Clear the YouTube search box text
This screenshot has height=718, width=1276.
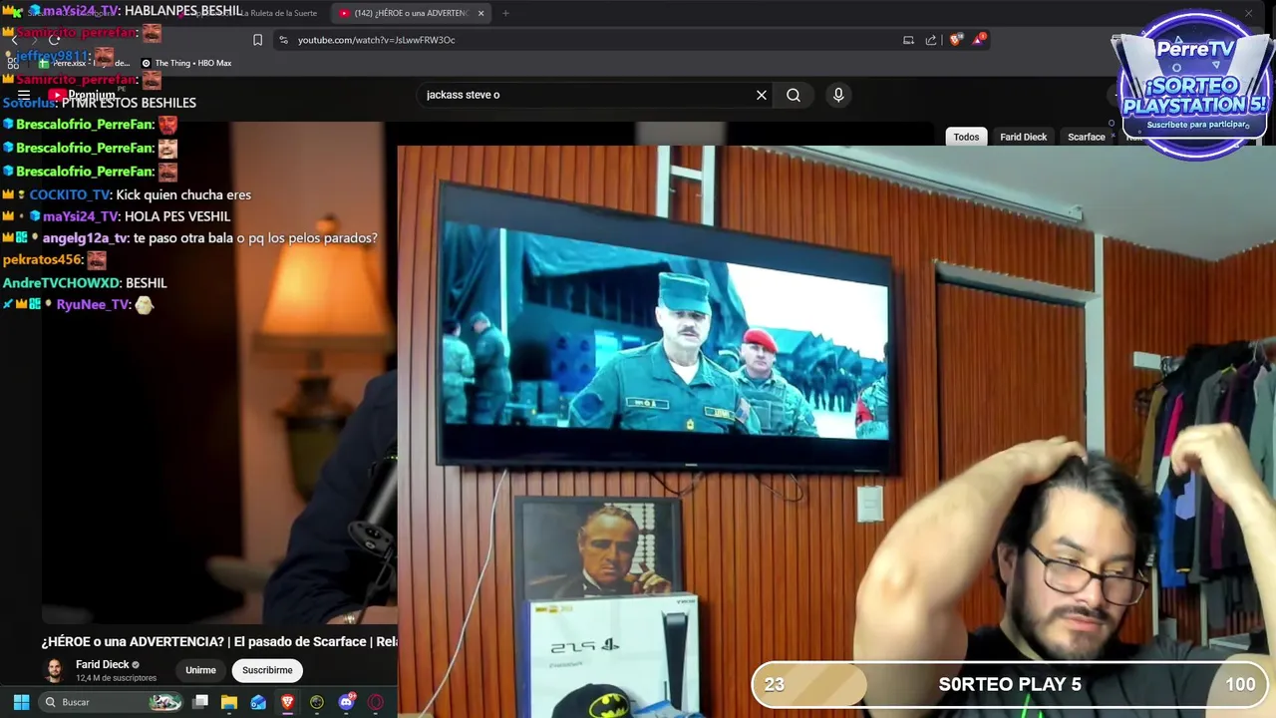click(762, 95)
